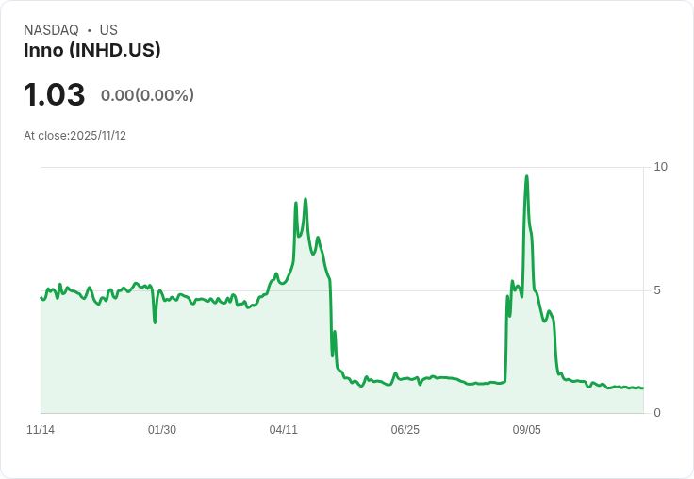Click the 5 y-axis label
The height and width of the screenshot is (479, 694).
coord(657,290)
